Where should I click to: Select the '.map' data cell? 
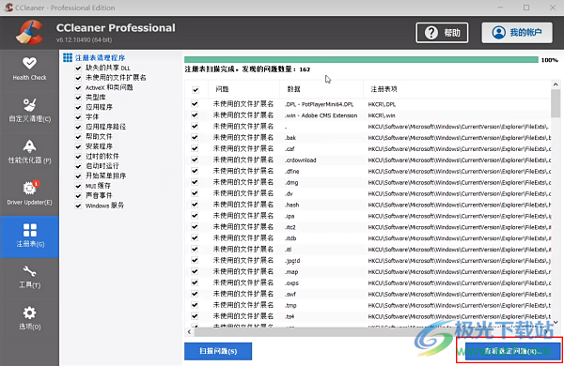click(291, 271)
